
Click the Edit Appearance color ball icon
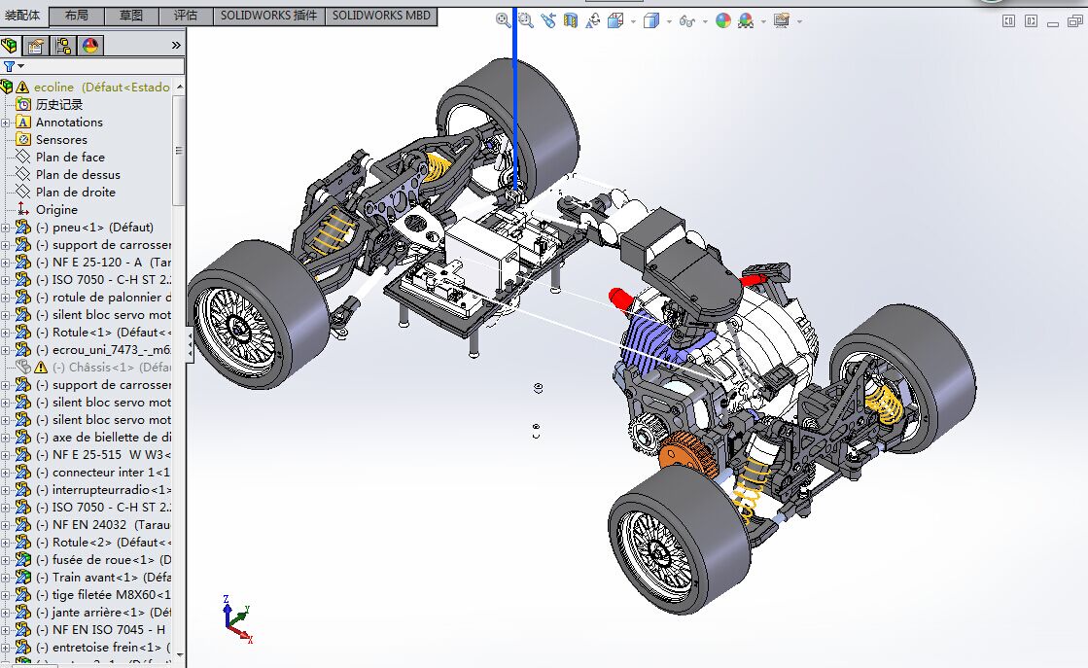tap(722, 20)
